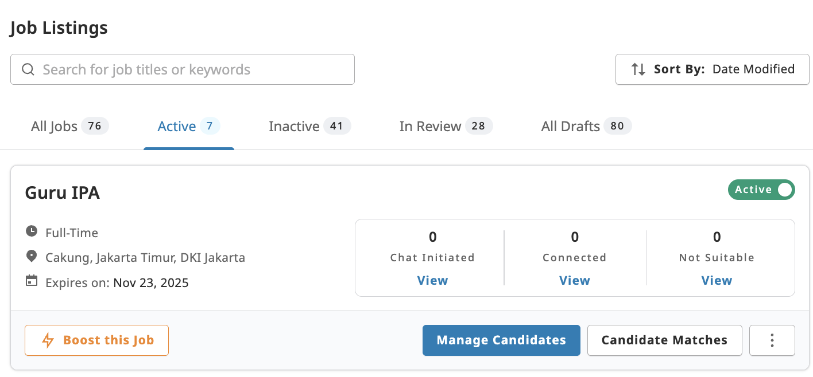View Chat Initiated candidates
The width and height of the screenshot is (813, 377).
point(432,280)
